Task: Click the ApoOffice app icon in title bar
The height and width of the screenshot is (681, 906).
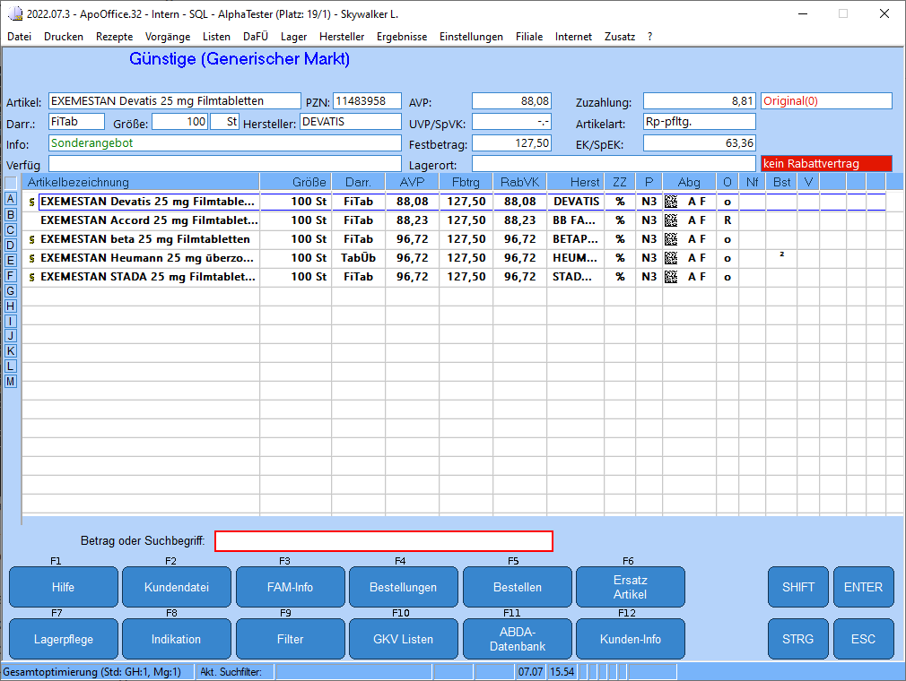Action: coord(15,13)
